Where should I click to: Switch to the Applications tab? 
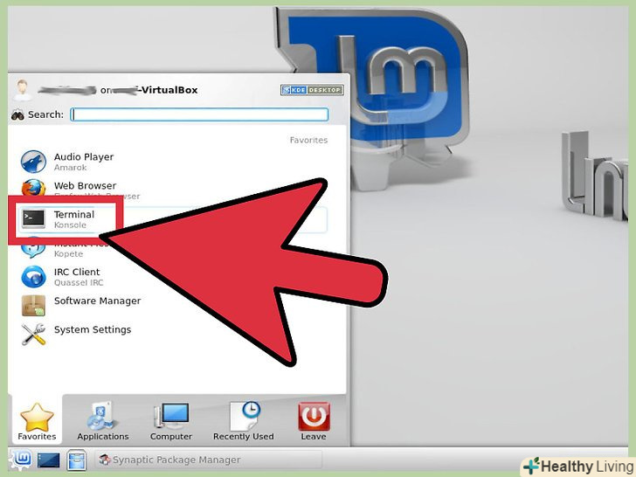coord(103,421)
